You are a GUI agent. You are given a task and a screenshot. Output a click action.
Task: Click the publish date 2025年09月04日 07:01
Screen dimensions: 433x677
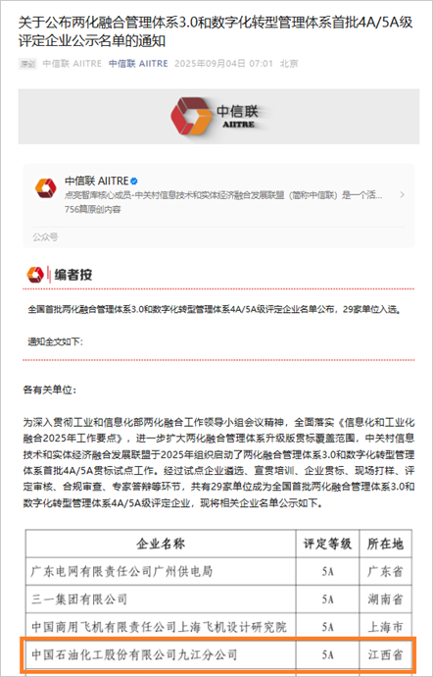[x=223, y=64]
